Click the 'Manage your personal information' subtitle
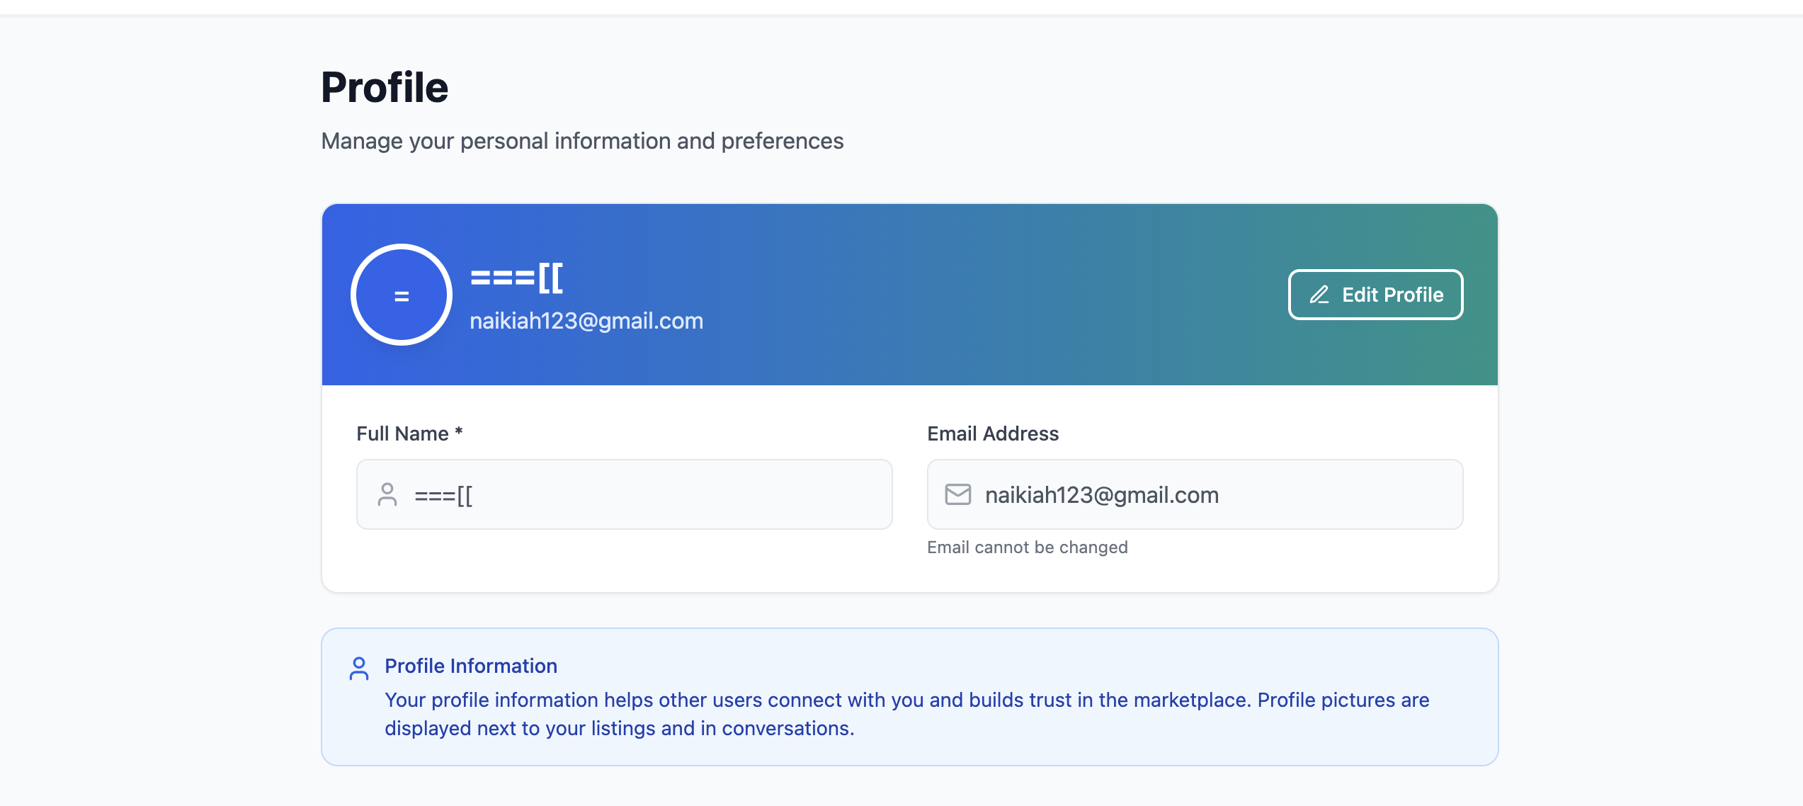The height and width of the screenshot is (806, 1803). (582, 141)
